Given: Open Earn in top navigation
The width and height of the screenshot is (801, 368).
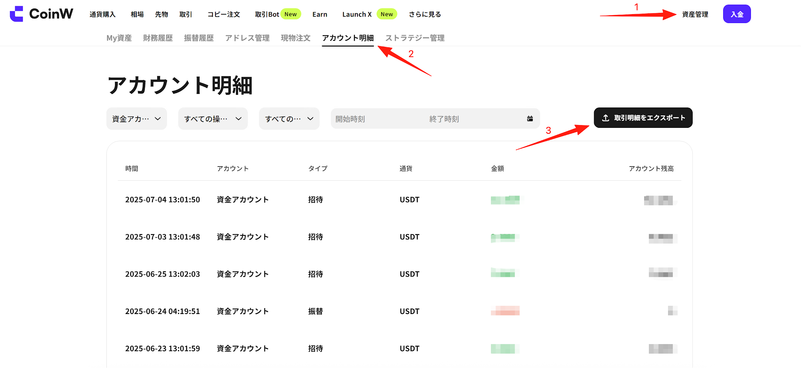Looking at the screenshot, I should (320, 14).
